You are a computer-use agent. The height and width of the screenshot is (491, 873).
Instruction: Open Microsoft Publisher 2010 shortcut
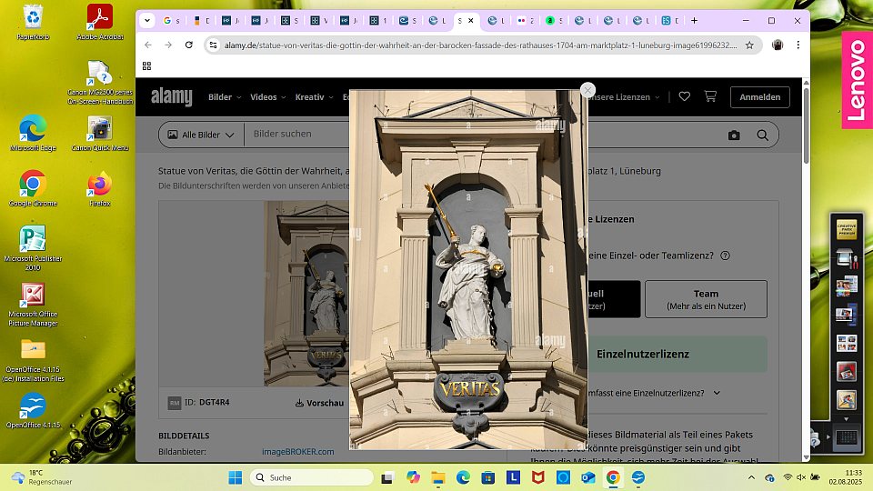click(33, 248)
